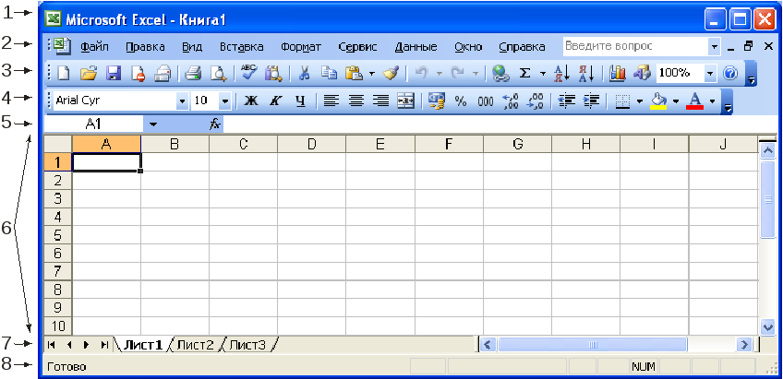Switch to the Лист2 sheet tab
This screenshot has height=379, width=783.
point(195,345)
